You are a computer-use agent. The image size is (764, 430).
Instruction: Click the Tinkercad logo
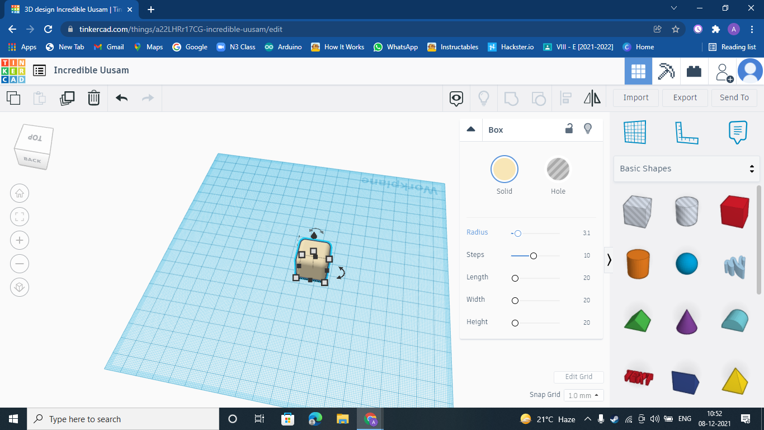click(13, 71)
